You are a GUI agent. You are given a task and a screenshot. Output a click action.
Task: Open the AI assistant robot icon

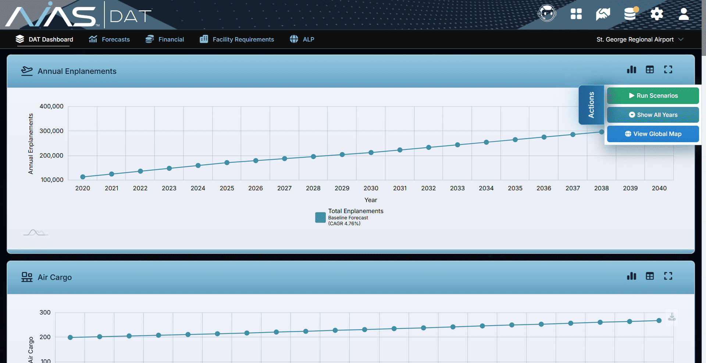coord(547,14)
